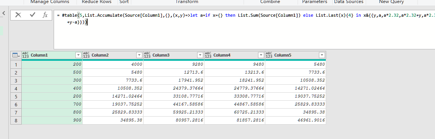Select Column4 cell showing 13213.6
435x139 pixels.
click(x=235, y=73)
